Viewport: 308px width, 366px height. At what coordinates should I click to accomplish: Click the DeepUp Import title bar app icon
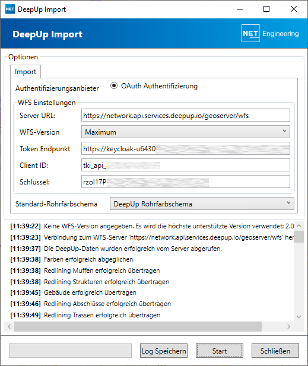point(10,9)
